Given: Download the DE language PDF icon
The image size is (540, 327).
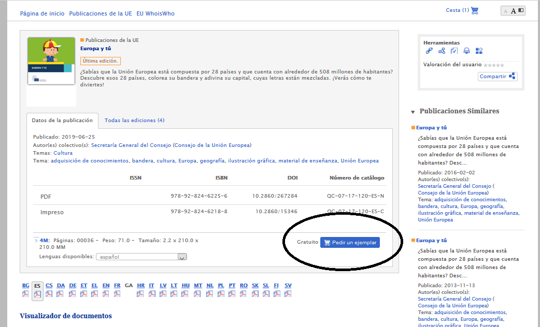Looking at the screenshot, I should coord(73,294).
